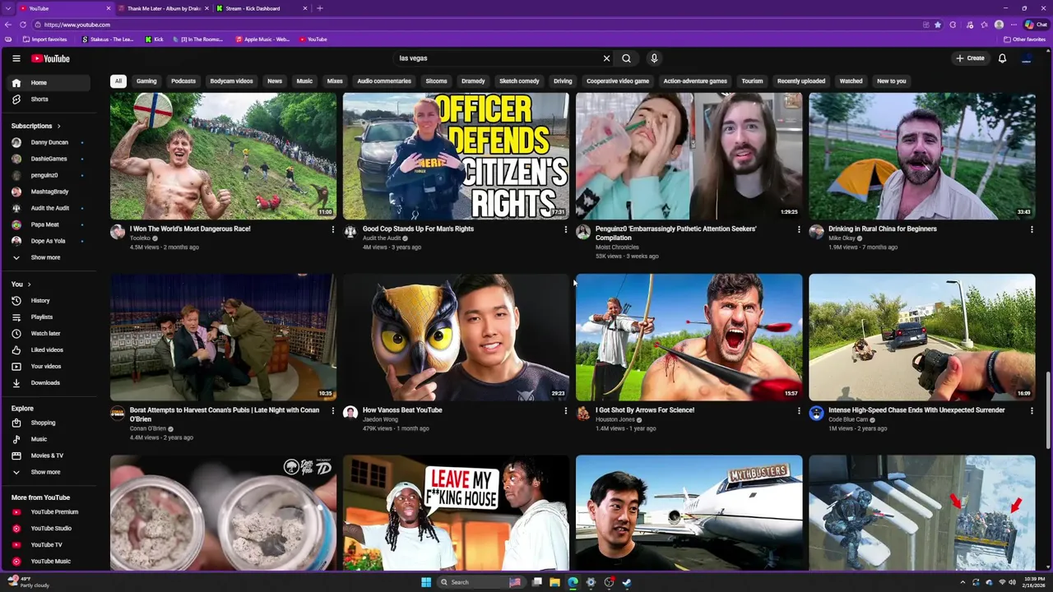Show hidden system tray icons chevron

tap(963, 582)
